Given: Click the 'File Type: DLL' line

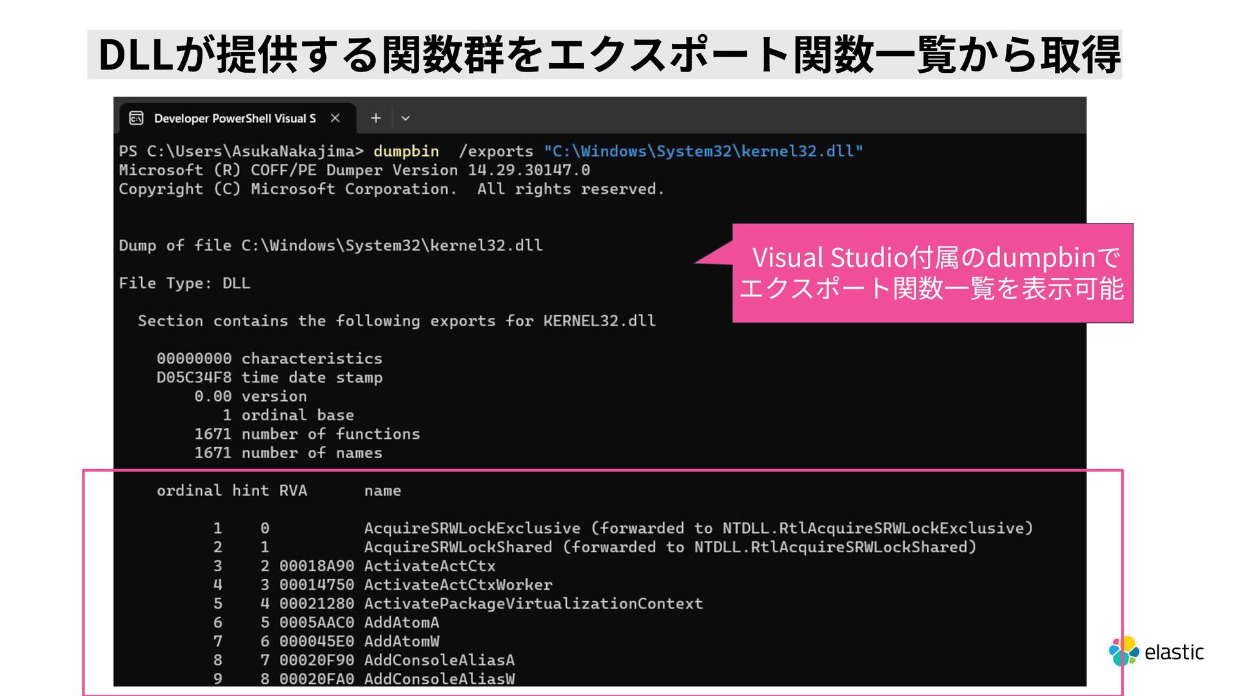Looking at the screenshot, I should pyautogui.click(x=184, y=283).
